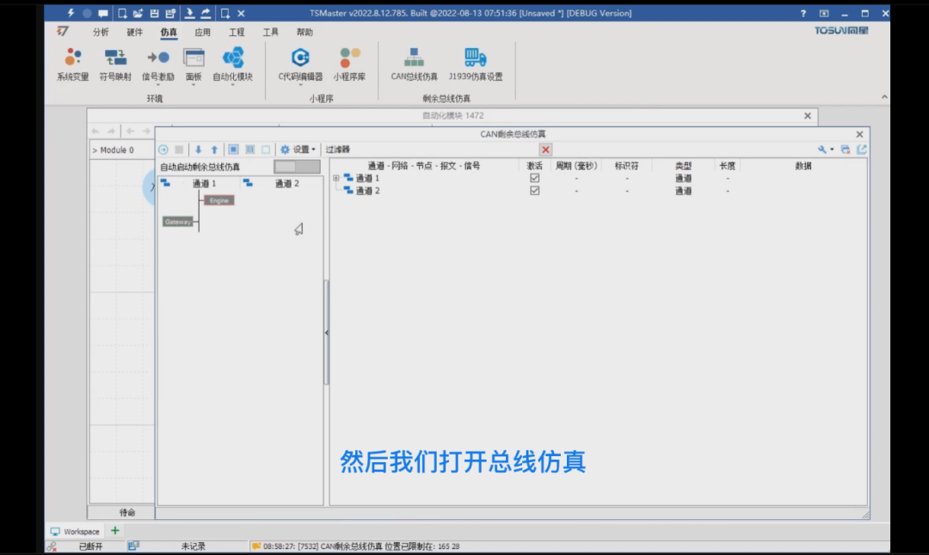This screenshot has width=929, height=555.
Task: Open the 面板 panel tool
Action: coord(194,65)
